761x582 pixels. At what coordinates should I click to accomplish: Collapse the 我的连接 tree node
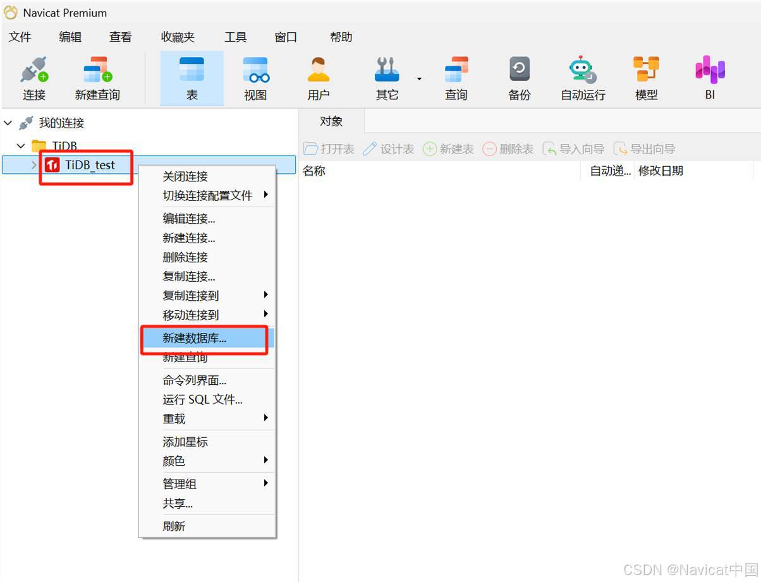[8, 123]
